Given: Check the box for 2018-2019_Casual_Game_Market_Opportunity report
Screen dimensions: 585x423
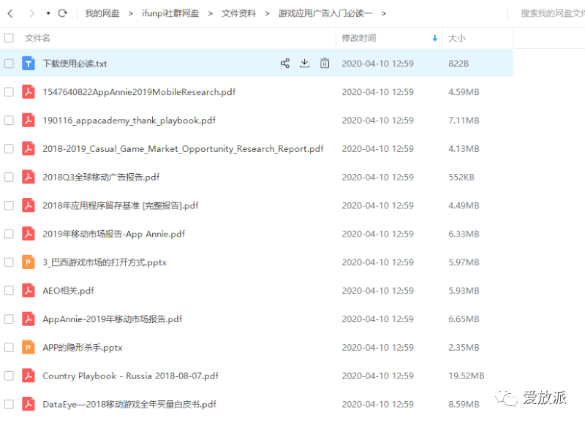Looking at the screenshot, I should click(9, 148).
